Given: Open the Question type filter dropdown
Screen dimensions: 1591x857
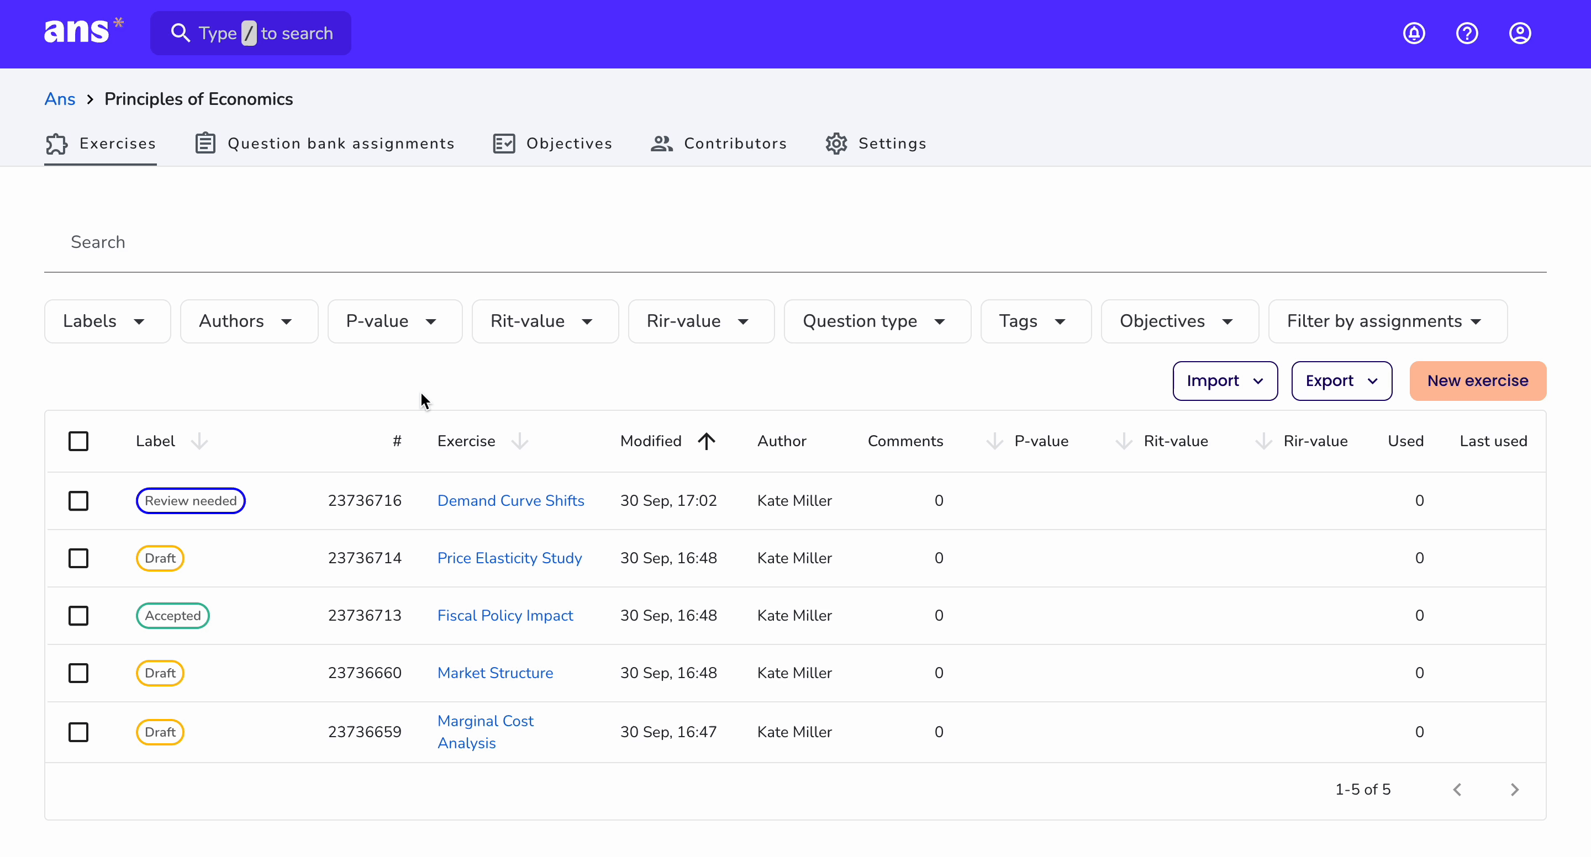Looking at the screenshot, I should 878,321.
